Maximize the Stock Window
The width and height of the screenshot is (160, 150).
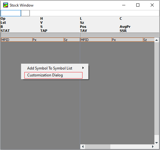[138, 5]
